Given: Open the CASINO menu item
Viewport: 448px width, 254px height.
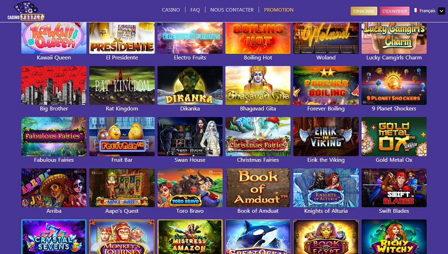Looking at the screenshot, I should tap(171, 10).
